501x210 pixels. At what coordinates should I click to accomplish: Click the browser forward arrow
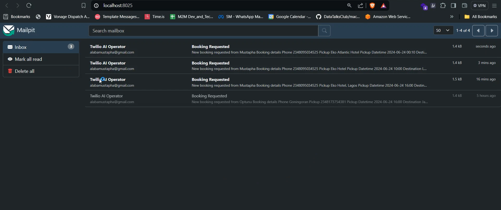click(x=18, y=6)
